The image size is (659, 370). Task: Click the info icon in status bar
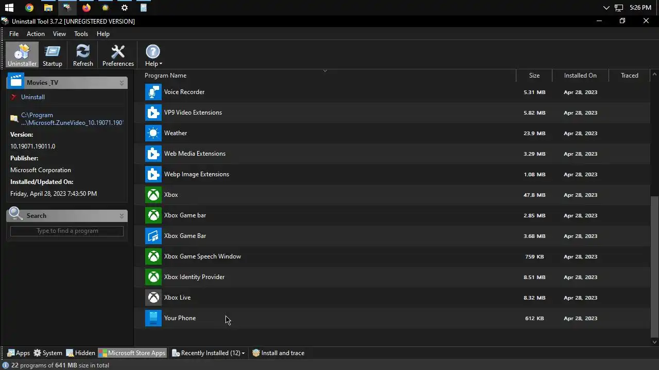pos(6,365)
